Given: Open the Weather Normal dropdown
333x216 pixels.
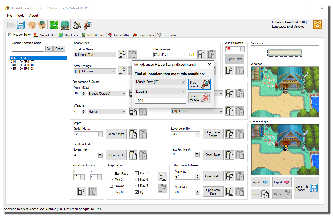Looking at the screenshot, I should coord(107,112).
